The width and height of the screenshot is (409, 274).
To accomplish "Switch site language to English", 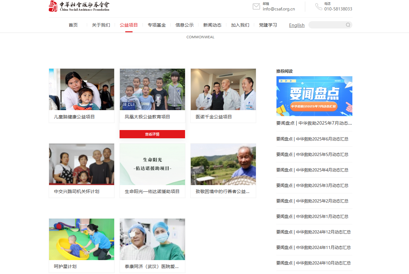I will click(x=297, y=25).
